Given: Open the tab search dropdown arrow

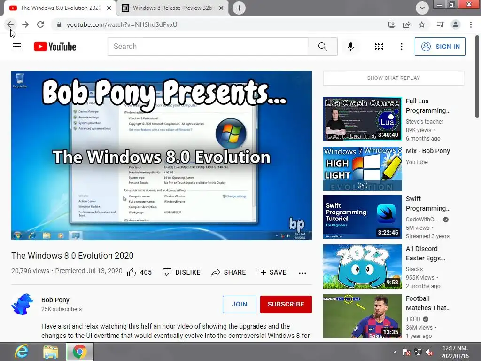Looking at the screenshot, I should (x=422, y=8).
